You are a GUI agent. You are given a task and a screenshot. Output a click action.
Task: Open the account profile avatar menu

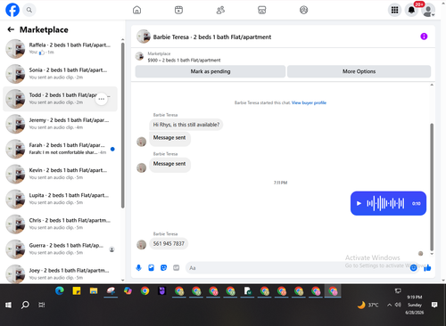(428, 10)
